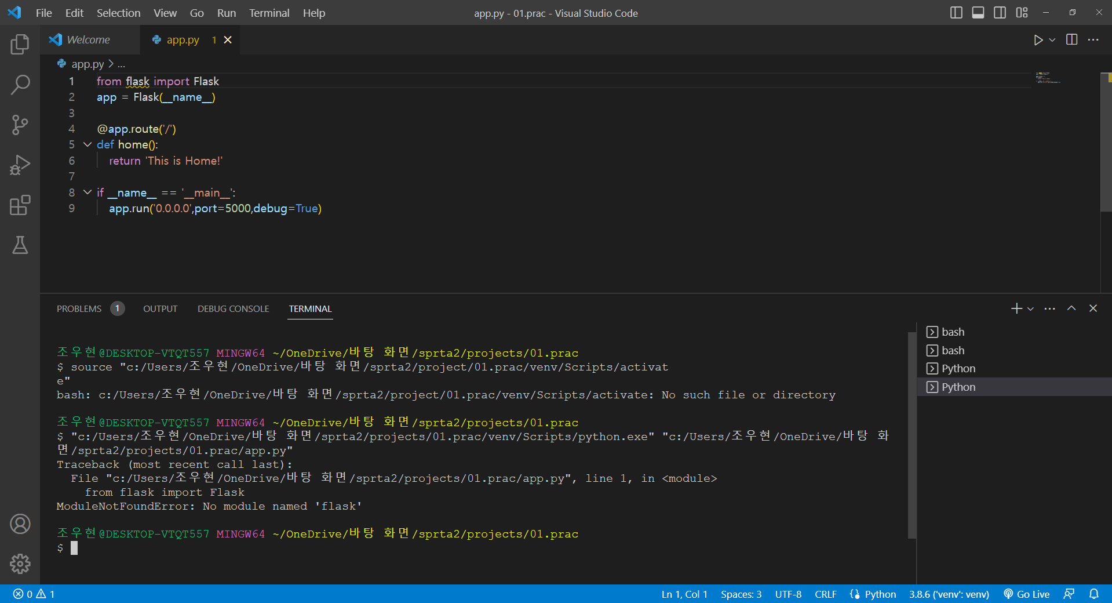Open the Selection menu

pyautogui.click(x=118, y=13)
